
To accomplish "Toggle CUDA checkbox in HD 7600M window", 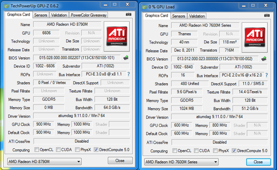I will 196,151.
